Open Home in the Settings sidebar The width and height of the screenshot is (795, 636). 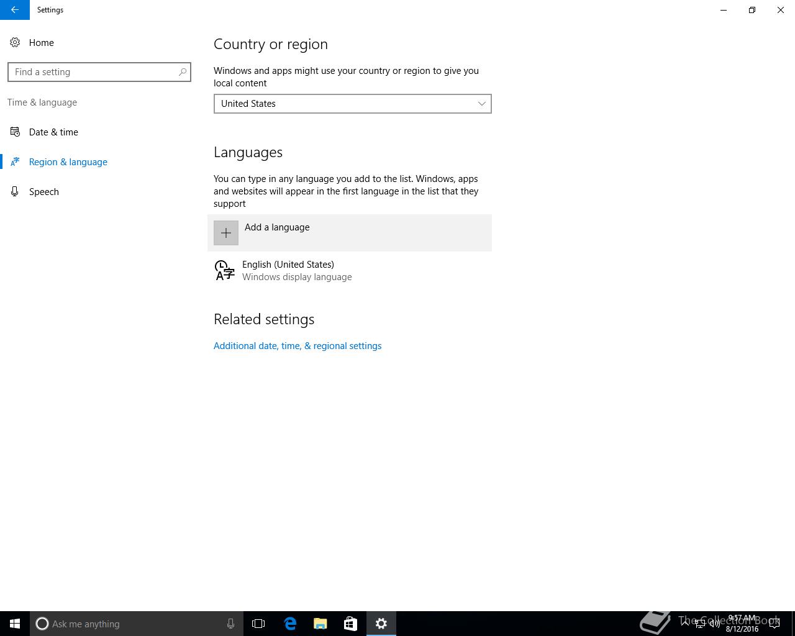[41, 42]
